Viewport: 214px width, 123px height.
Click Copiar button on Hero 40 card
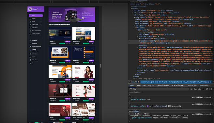point(68,117)
